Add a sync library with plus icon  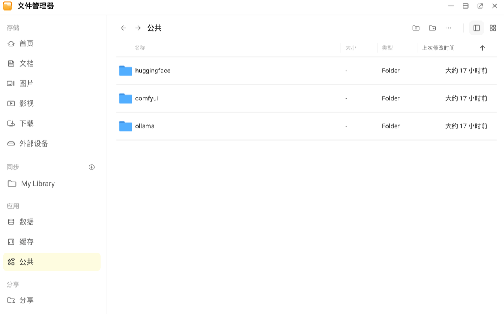92,167
